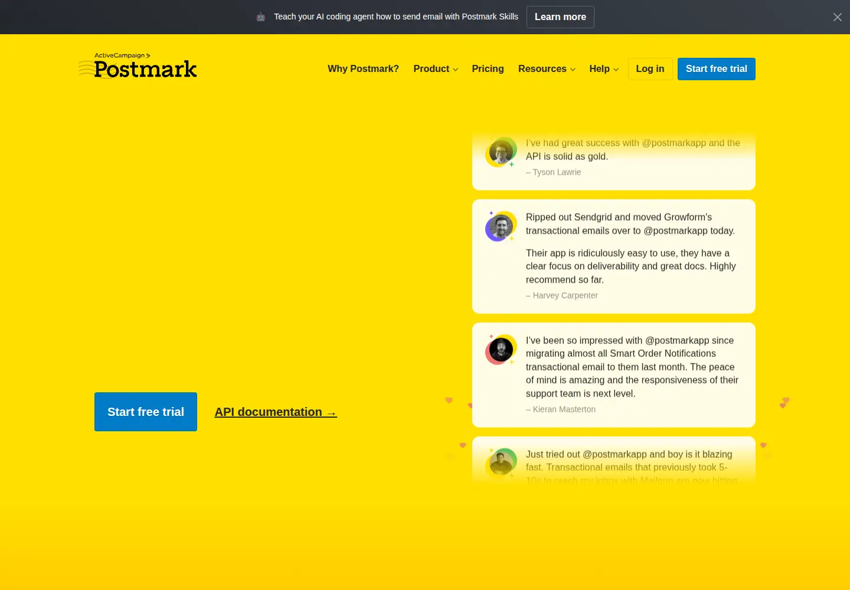Click Kieran Masterton's avatar
The height and width of the screenshot is (590, 850).
coord(501,350)
